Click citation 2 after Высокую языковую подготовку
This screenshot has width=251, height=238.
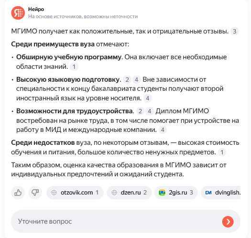[x=127, y=79]
